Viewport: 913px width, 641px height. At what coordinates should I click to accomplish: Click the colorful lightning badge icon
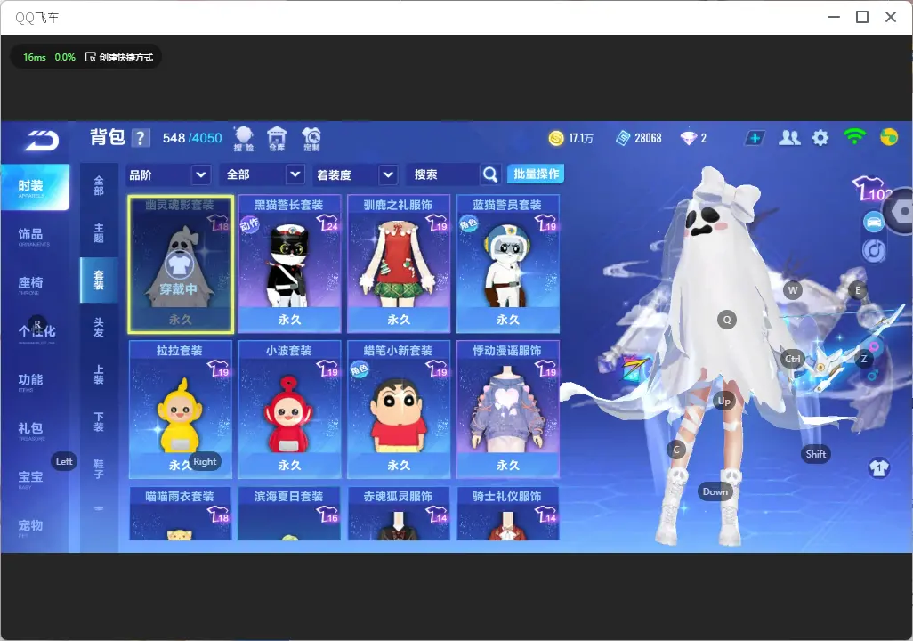coord(634,367)
